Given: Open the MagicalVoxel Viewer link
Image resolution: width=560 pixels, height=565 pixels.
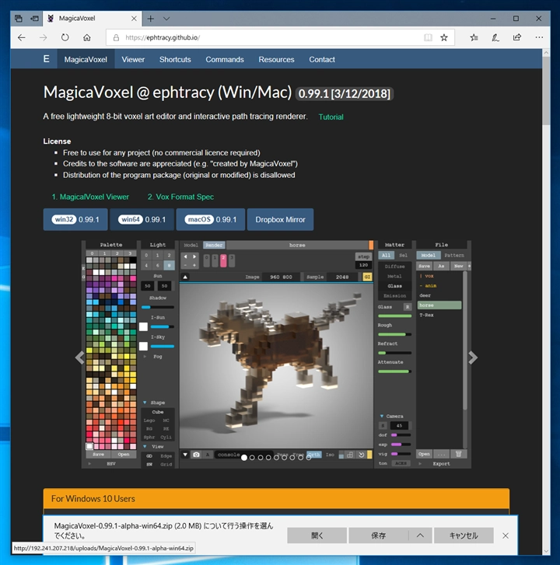Looking at the screenshot, I should click(90, 197).
